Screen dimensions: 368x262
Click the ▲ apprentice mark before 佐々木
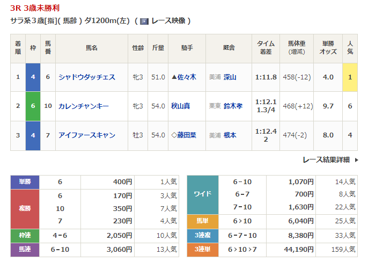click(174, 77)
